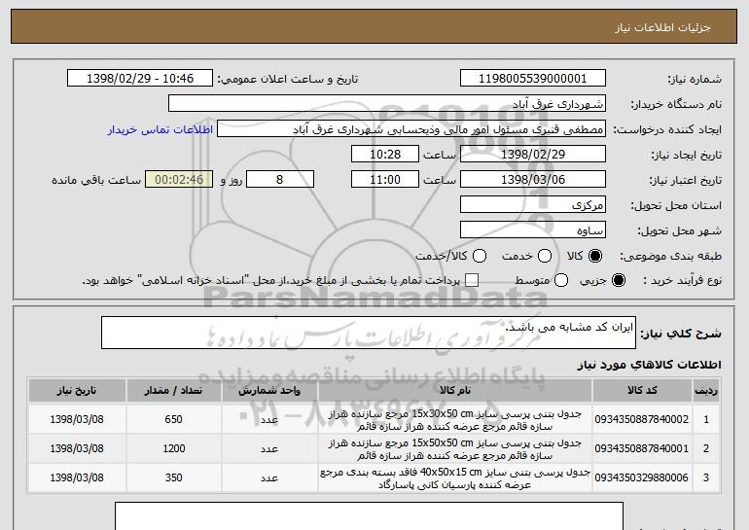Image resolution: width=749 pixels, height=530 pixels.
Task: Click the شرح کلی نیاز label
Action: (x=681, y=334)
